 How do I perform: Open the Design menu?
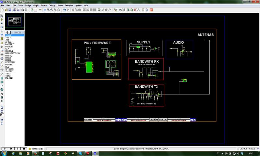[28, 6]
